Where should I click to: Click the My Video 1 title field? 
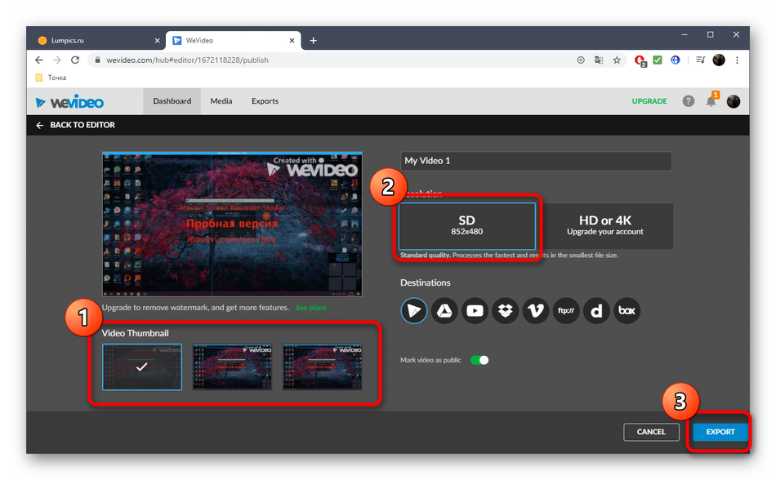click(x=536, y=161)
